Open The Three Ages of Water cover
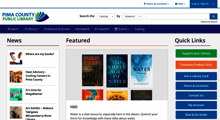The height and width of the screenshot is (120, 220). point(117,71)
